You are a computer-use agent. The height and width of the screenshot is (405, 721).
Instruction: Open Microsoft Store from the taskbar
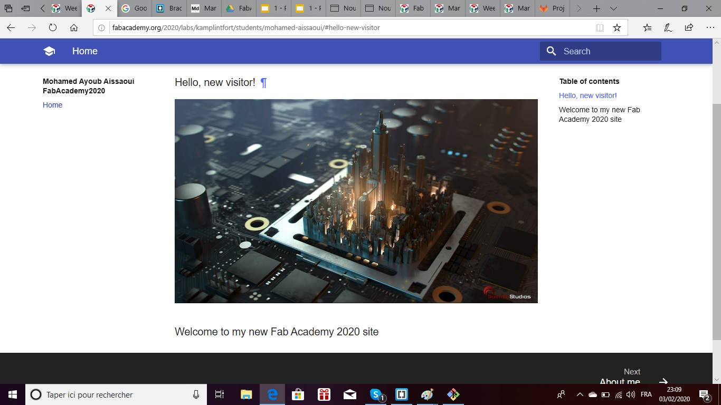pyautogui.click(x=298, y=394)
